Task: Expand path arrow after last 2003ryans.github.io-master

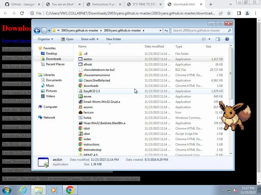Action: click(x=144, y=30)
